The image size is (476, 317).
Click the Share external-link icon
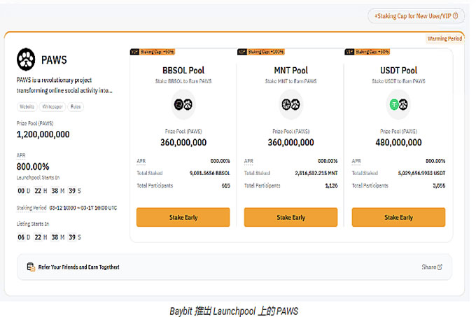[x=440, y=267]
